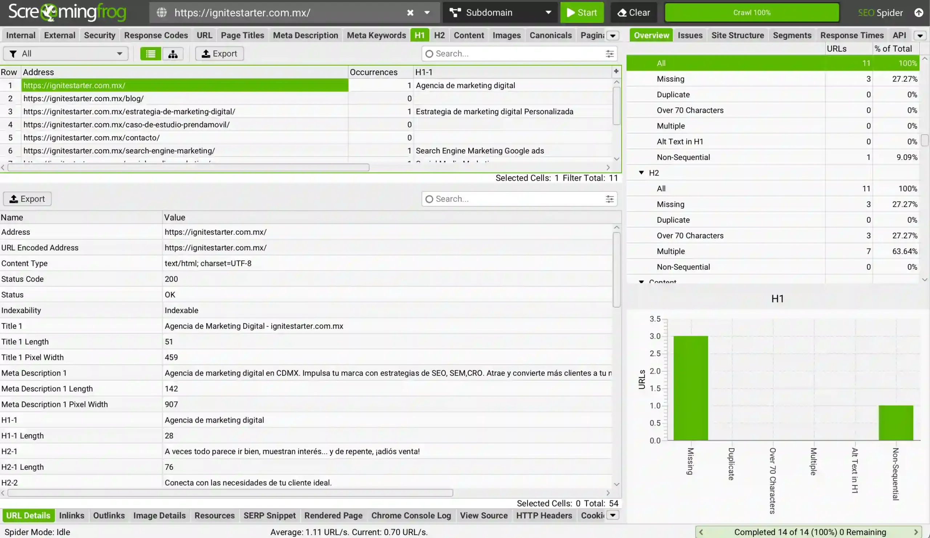Image resolution: width=930 pixels, height=538 pixels.
Task: Click the Clear button
Action: click(634, 12)
